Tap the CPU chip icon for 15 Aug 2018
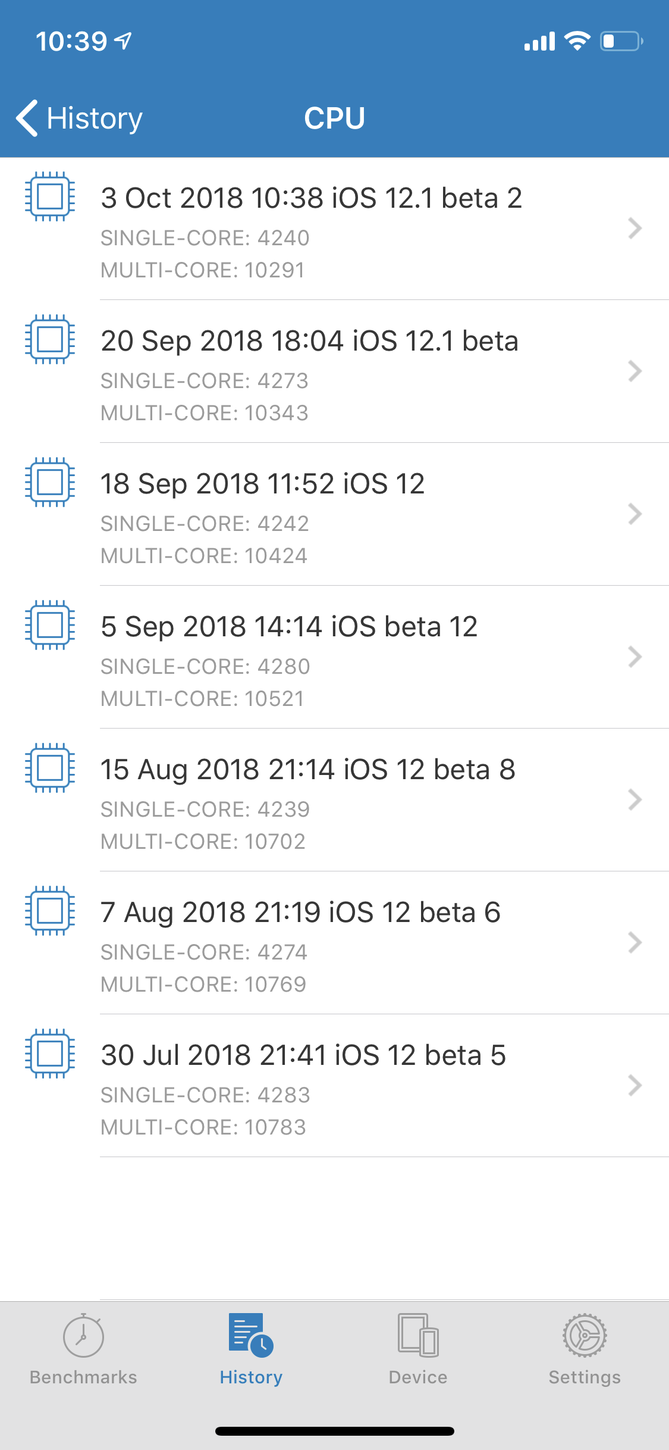 coord(50,768)
